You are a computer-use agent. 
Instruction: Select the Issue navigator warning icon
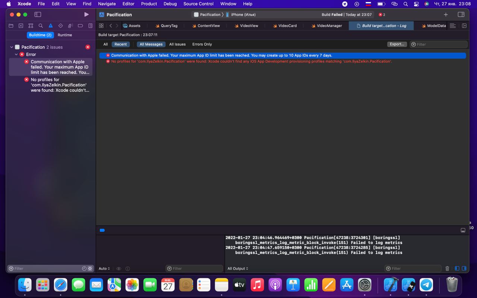51,26
